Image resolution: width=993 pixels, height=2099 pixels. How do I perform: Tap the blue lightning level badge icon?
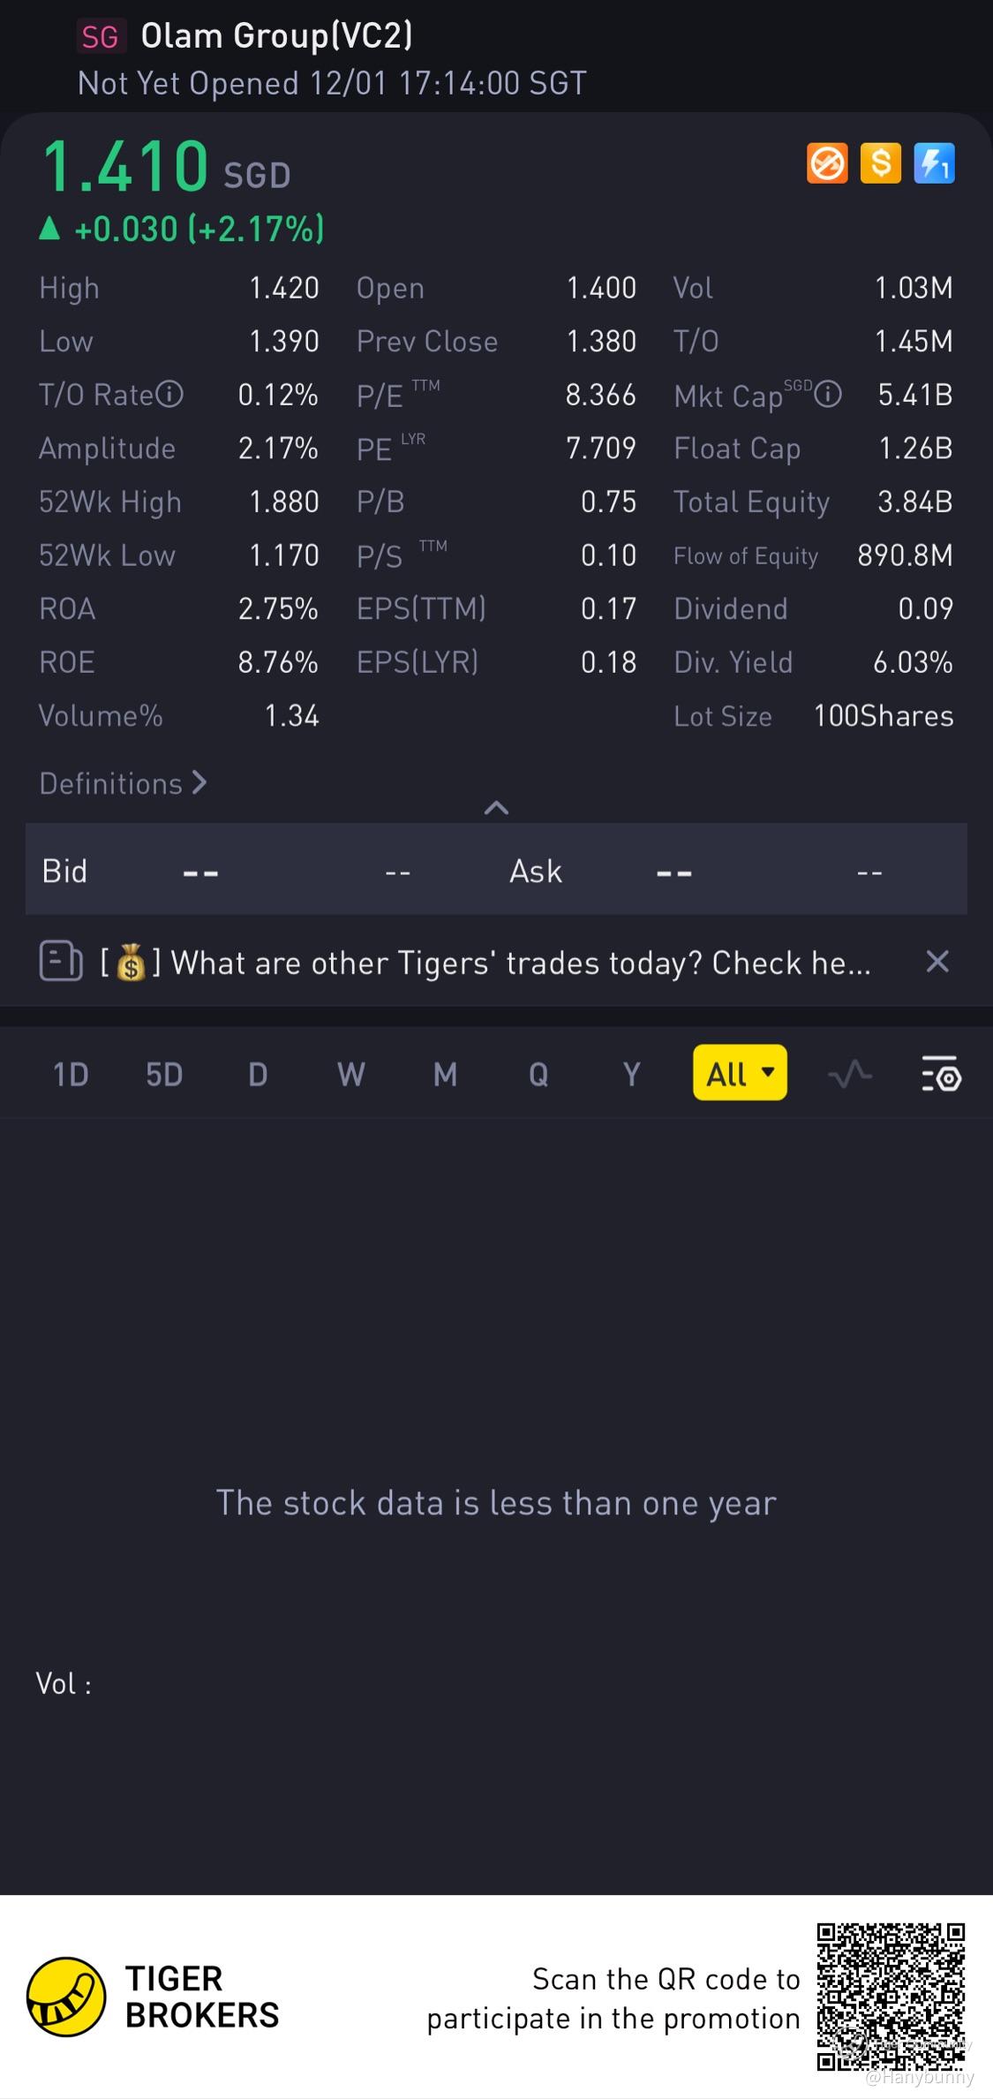pyautogui.click(x=934, y=163)
